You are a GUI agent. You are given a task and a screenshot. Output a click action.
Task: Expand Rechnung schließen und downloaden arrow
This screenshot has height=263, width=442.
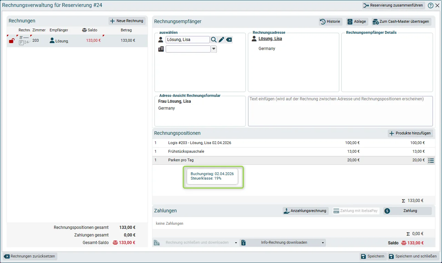(236, 243)
